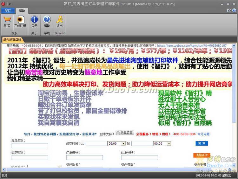Click the 帮助 question mark icon

pyautogui.click(x=47, y=19)
